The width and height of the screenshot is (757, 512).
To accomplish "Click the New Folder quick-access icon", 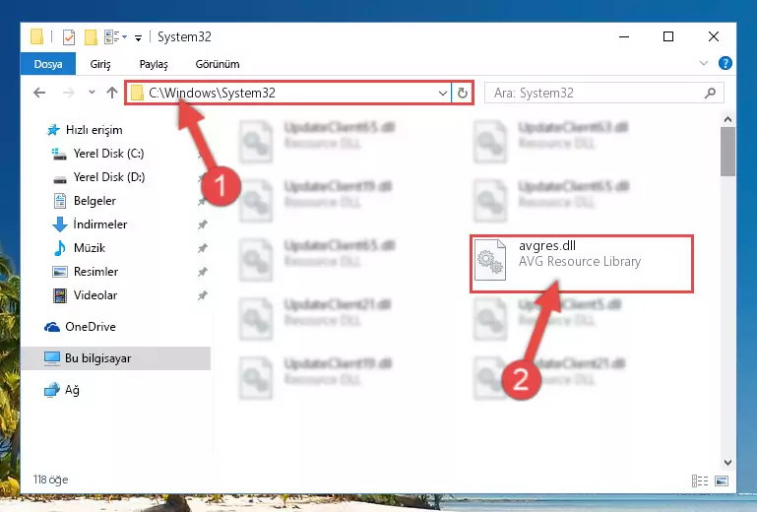I will click(x=91, y=36).
